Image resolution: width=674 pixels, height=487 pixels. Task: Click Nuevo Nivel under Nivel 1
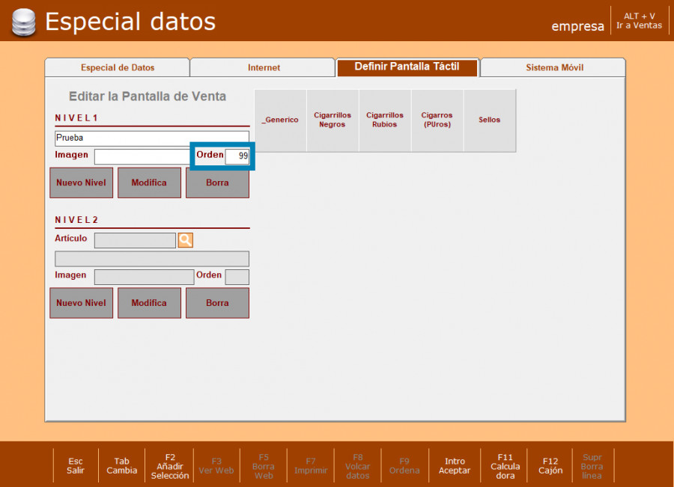click(81, 183)
